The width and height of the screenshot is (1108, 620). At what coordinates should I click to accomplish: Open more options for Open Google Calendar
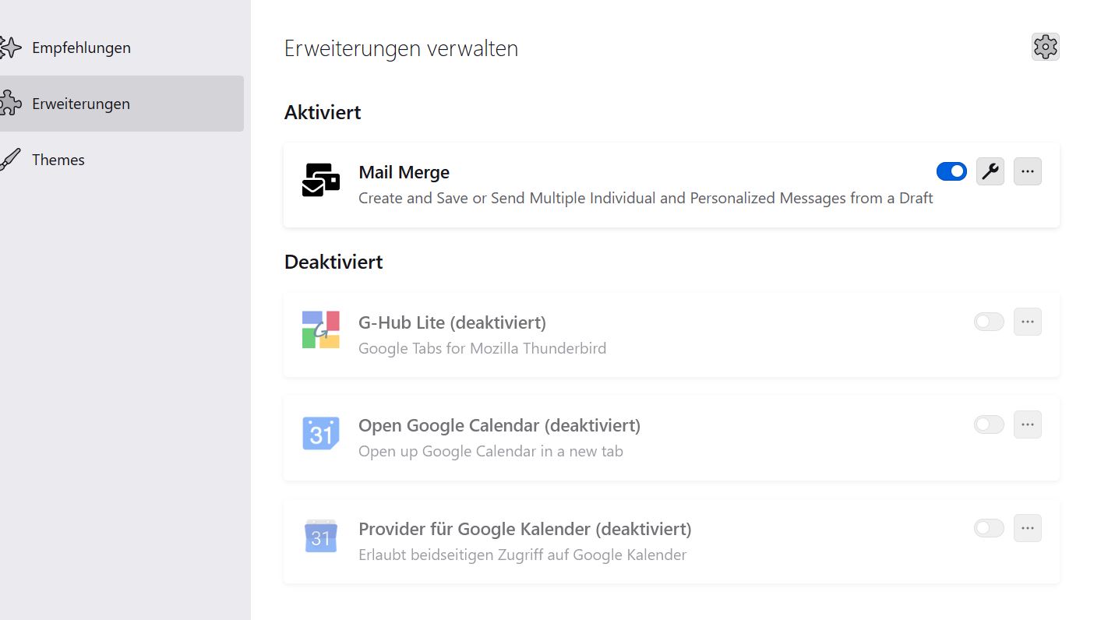(x=1027, y=424)
